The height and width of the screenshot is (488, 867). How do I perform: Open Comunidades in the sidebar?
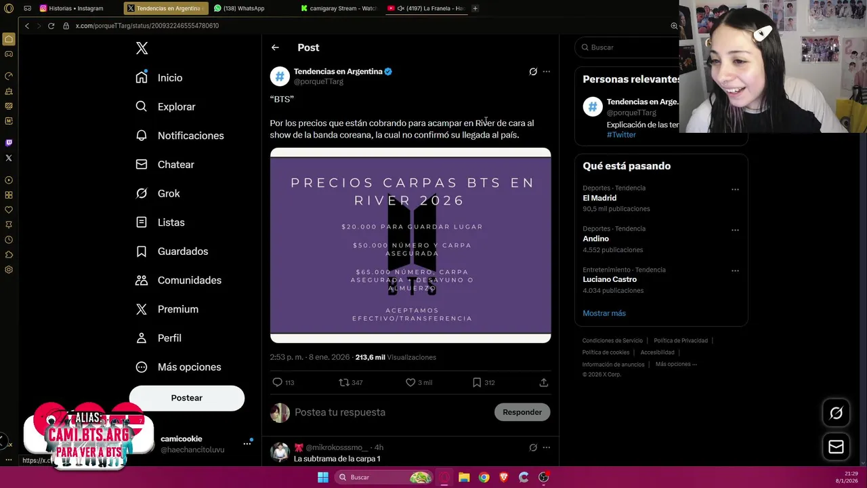point(179,280)
